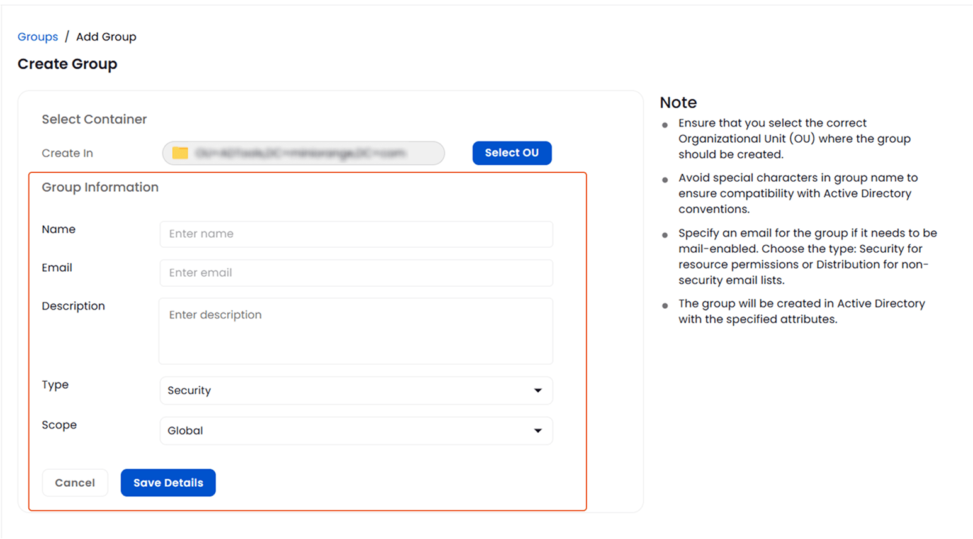Image resolution: width=973 pixels, height=539 pixels.
Task: Click the Select OU button
Action: point(512,153)
